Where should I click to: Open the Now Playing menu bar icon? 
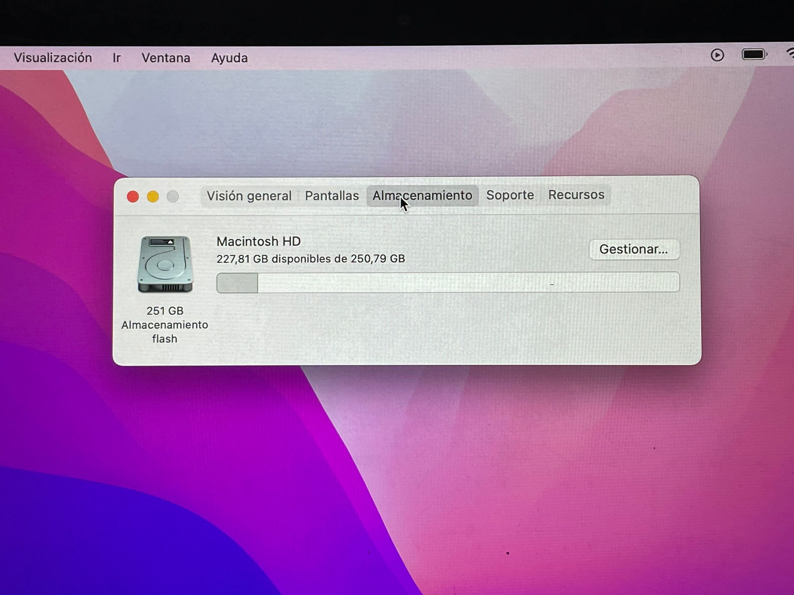click(717, 55)
